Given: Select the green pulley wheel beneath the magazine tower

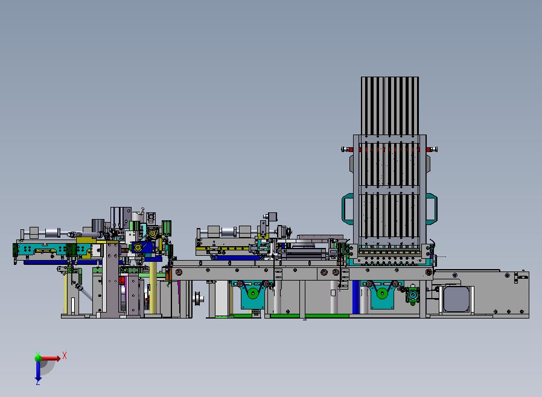Looking at the screenshot, I should pyautogui.click(x=382, y=294).
